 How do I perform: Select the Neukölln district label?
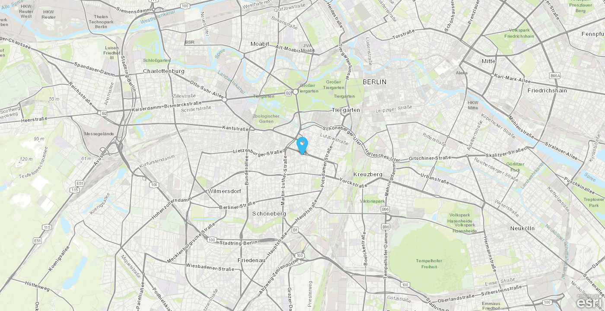pos(522,228)
